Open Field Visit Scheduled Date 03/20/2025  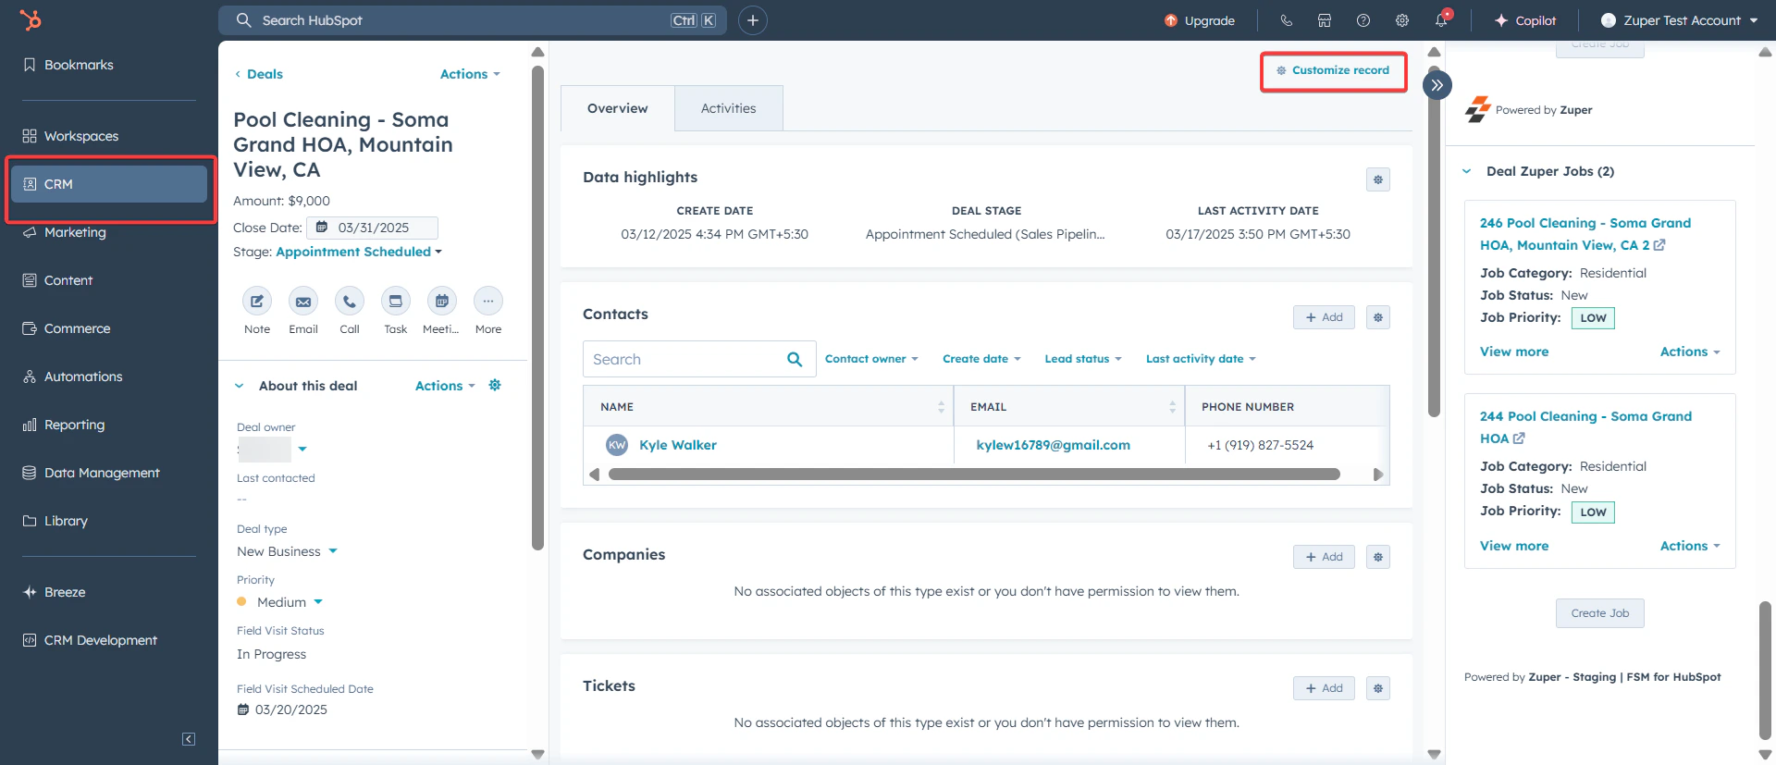pyautogui.click(x=282, y=709)
